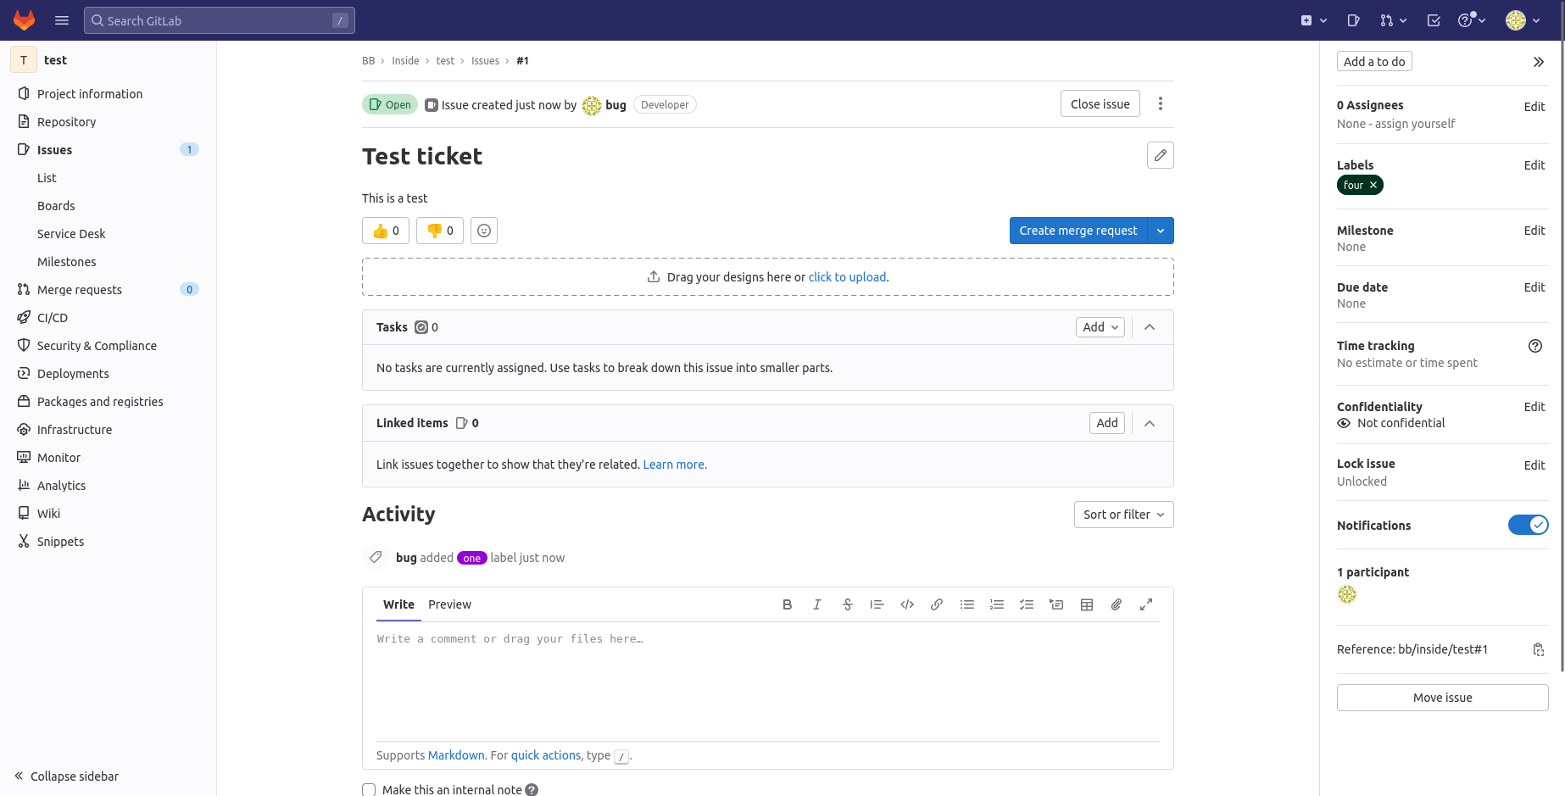The height and width of the screenshot is (796, 1565).
Task: Insert a code snippet in comment
Action: [x=907, y=604]
